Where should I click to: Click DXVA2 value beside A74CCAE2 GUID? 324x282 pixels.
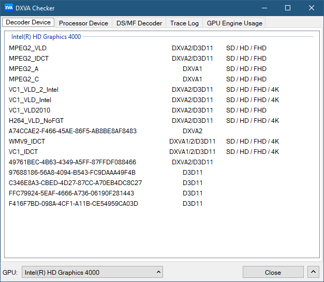(x=193, y=131)
